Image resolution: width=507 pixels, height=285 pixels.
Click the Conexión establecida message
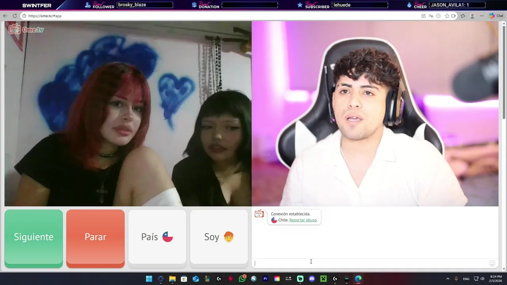pyautogui.click(x=290, y=214)
